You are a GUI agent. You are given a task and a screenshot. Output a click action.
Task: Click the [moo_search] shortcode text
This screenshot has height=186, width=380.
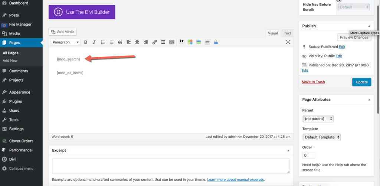click(68, 59)
